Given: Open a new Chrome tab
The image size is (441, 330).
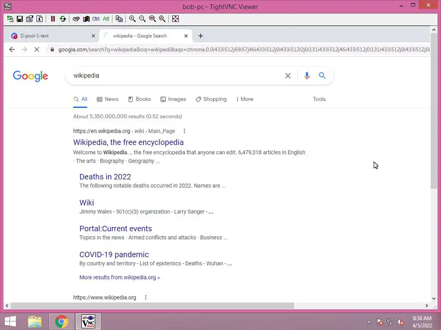Looking at the screenshot, I should [x=201, y=36].
